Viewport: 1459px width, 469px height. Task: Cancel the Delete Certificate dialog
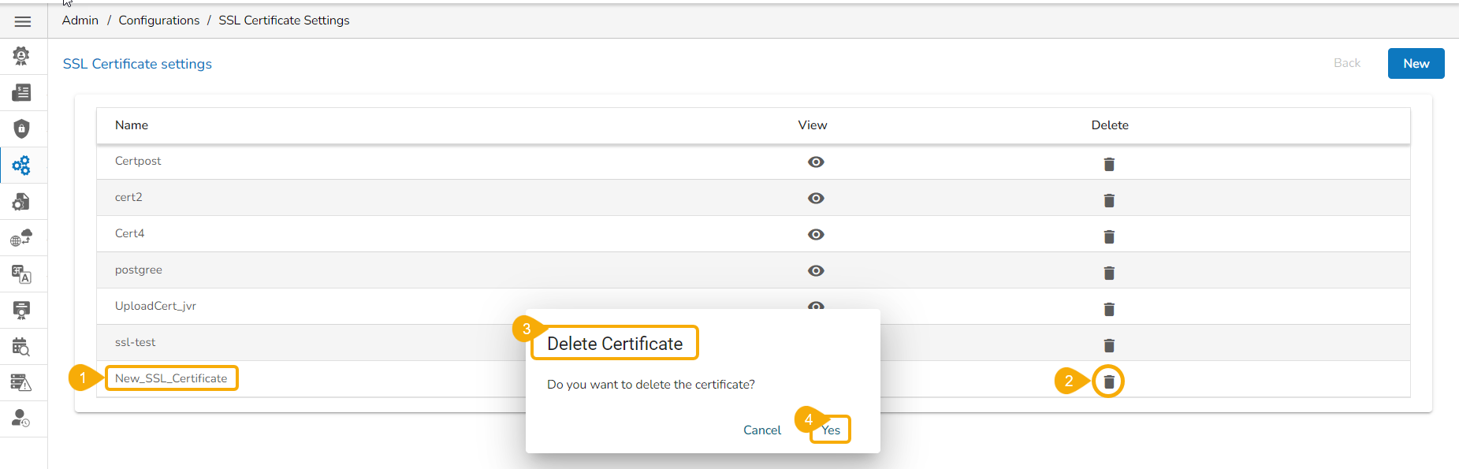pyautogui.click(x=762, y=430)
